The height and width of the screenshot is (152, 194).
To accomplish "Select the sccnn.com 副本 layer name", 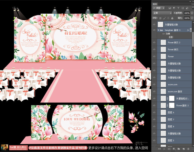I will (175, 92).
